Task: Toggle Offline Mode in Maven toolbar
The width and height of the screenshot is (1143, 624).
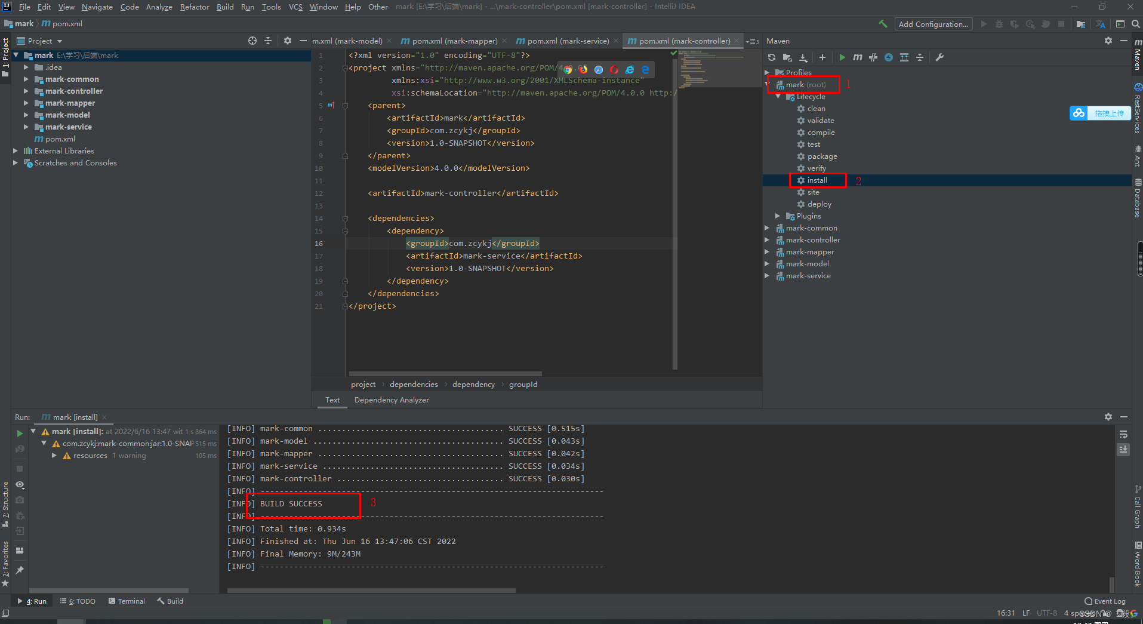Action: (x=873, y=57)
